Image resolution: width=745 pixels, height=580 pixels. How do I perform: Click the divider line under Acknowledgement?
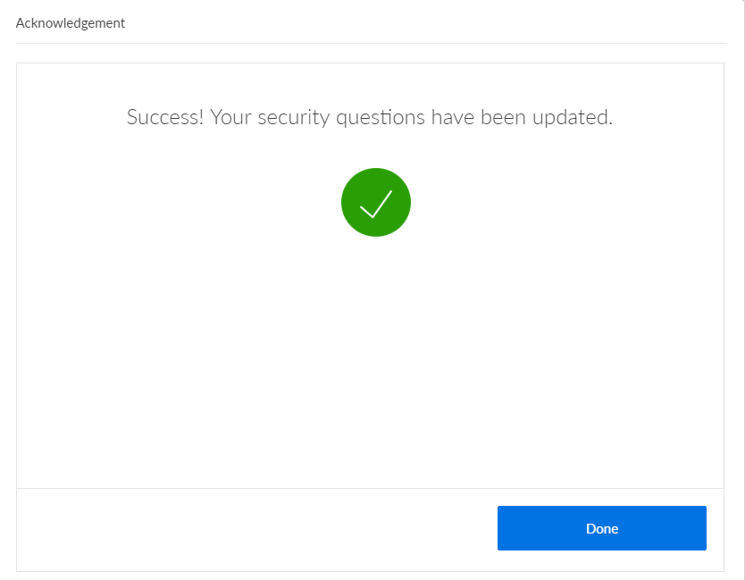tap(370, 43)
